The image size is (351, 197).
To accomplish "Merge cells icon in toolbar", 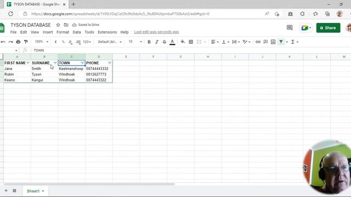I will coord(199,42).
